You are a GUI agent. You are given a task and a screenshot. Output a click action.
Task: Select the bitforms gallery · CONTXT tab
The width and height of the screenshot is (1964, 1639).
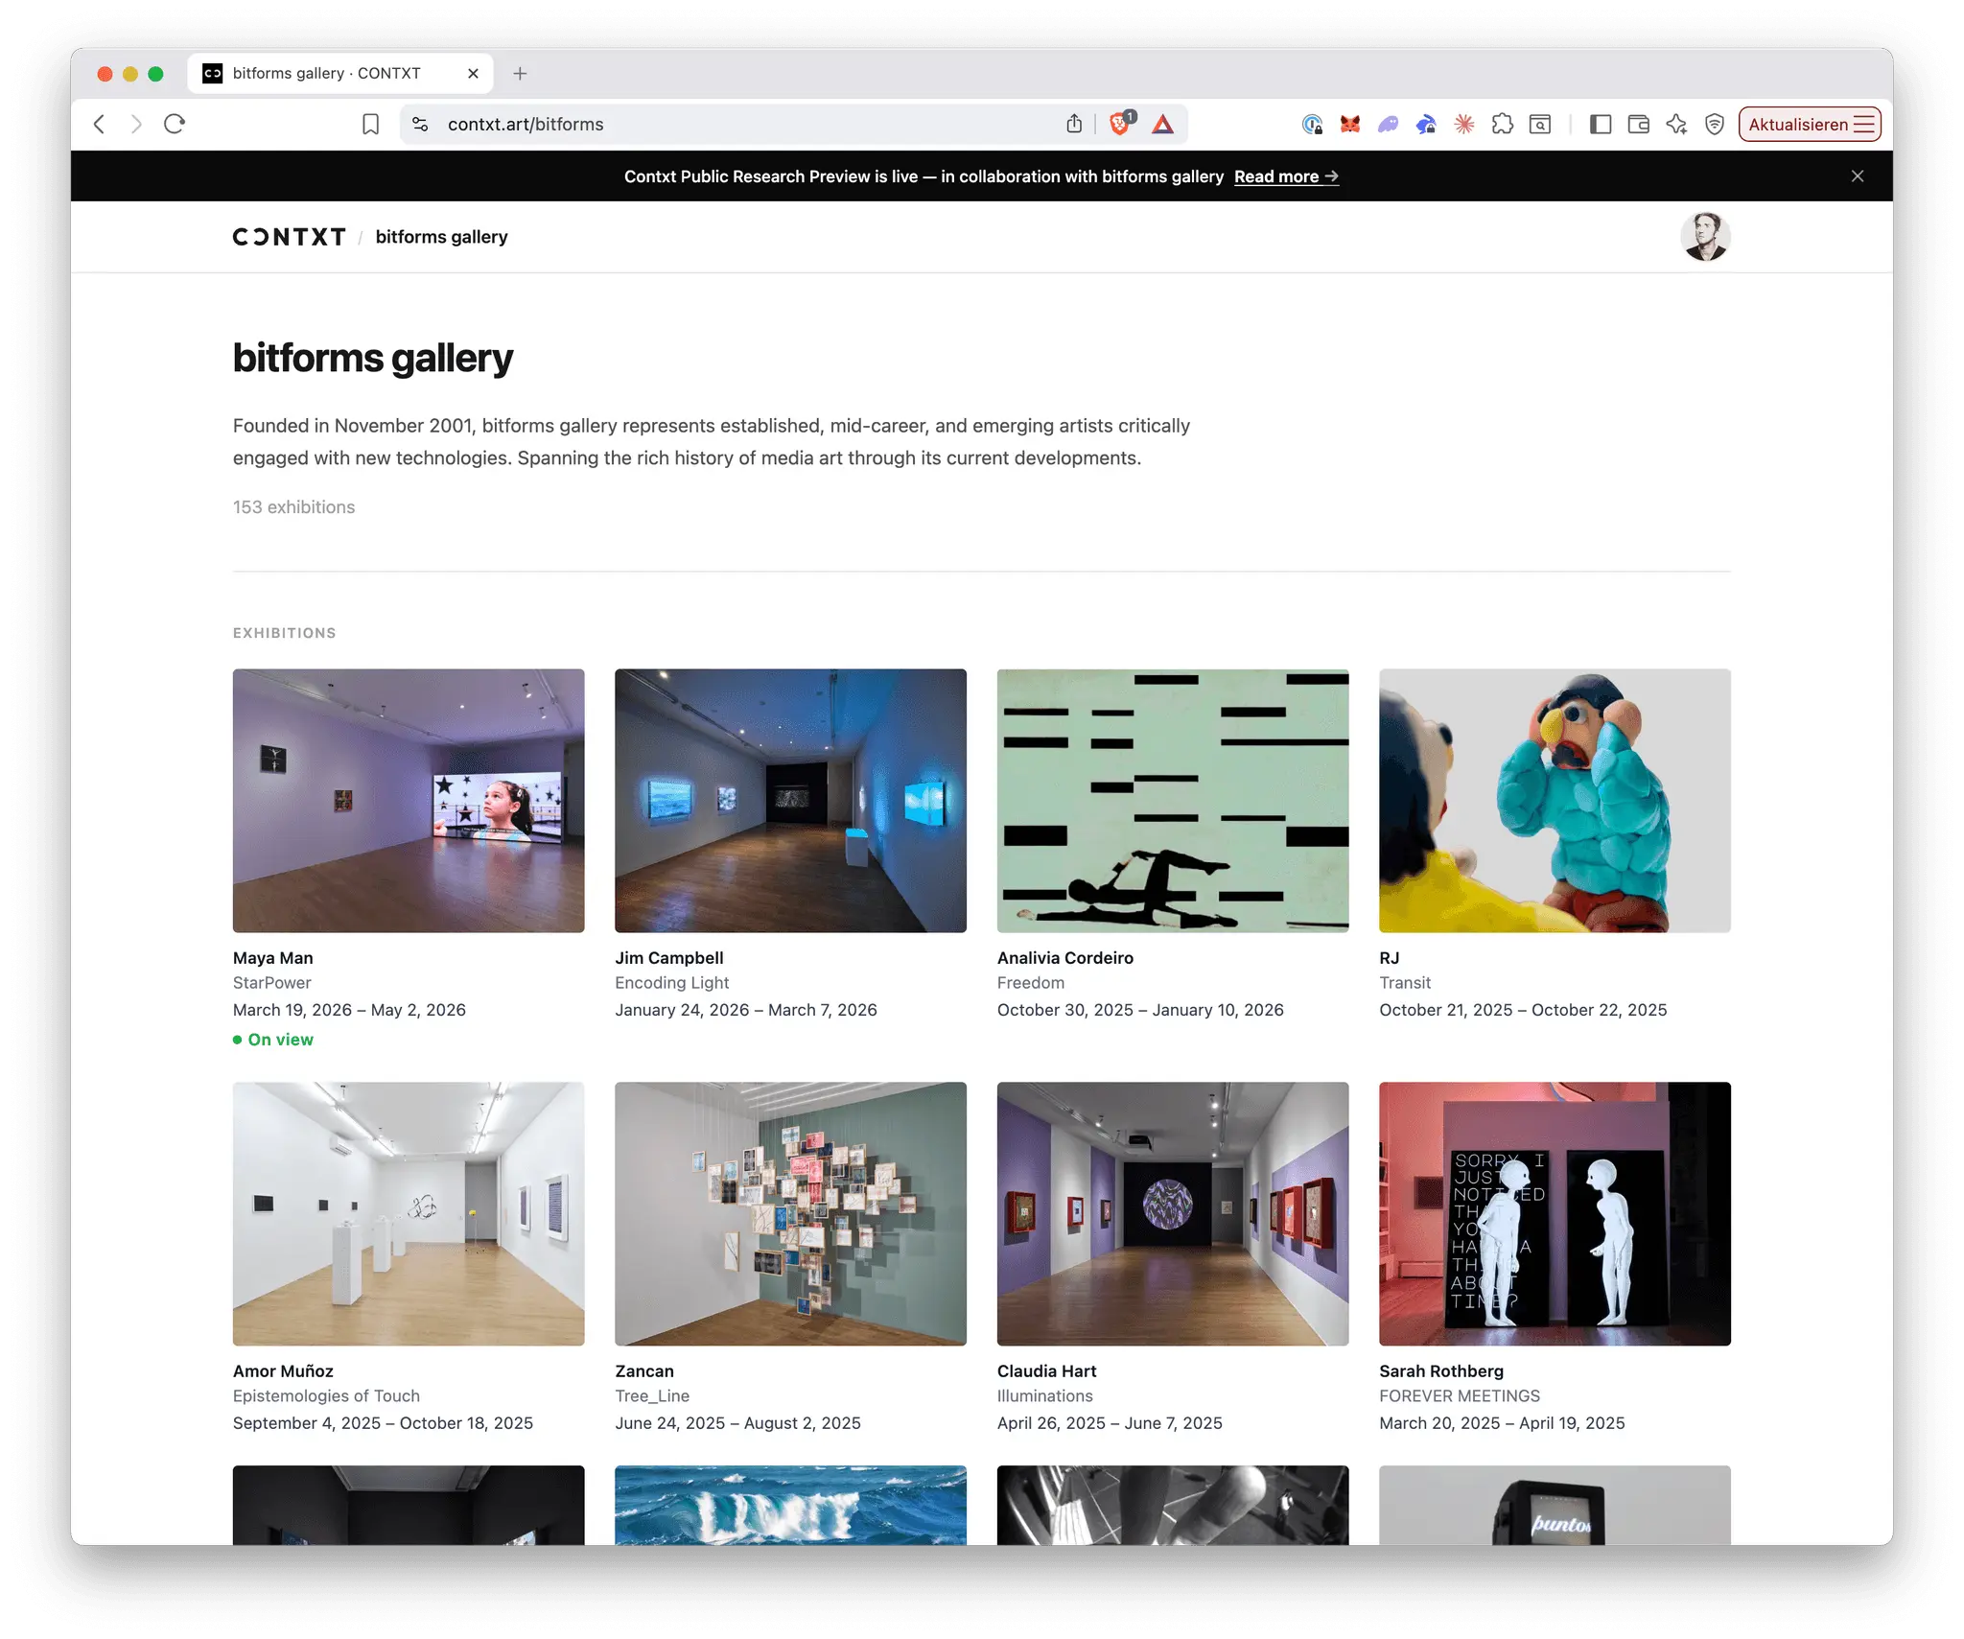click(340, 73)
